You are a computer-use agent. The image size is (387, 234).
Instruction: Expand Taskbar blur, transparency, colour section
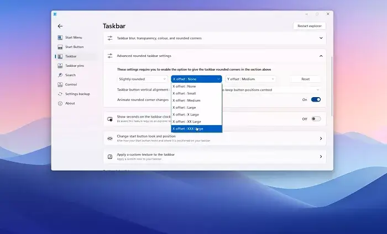click(321, 39)
